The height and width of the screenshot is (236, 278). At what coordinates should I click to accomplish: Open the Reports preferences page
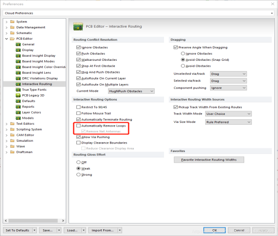(28, 106)
